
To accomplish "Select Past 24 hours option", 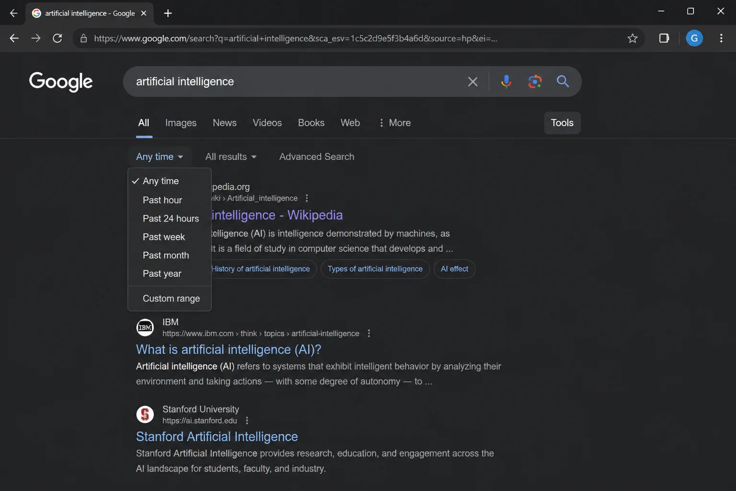I will (170, 219).
